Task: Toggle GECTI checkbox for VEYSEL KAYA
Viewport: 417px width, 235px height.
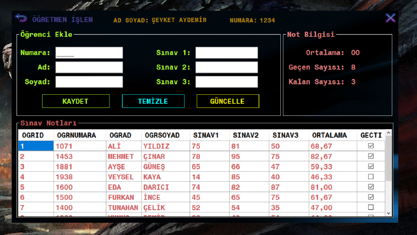Action: [x=371, y=177]
